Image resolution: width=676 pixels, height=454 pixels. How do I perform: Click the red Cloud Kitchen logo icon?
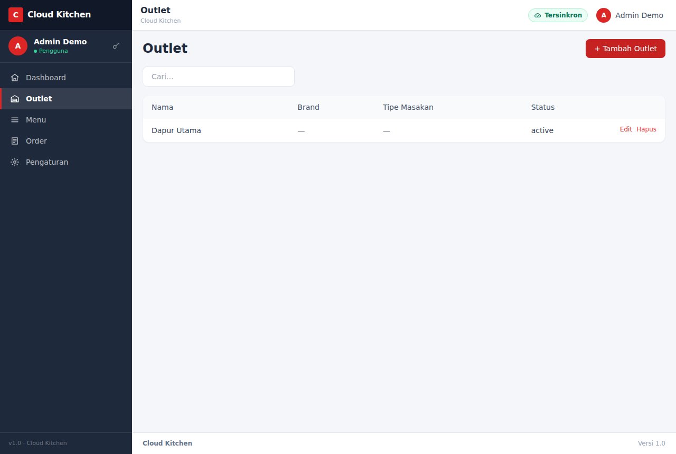coord(16,15)
